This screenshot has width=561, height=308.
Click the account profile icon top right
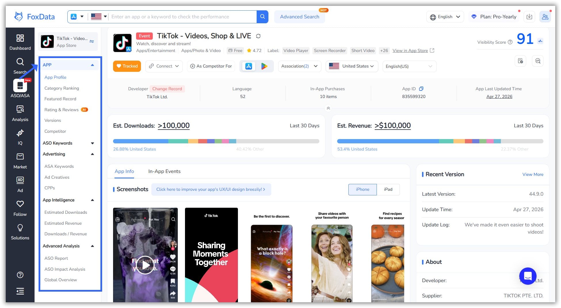click(545, 17)
